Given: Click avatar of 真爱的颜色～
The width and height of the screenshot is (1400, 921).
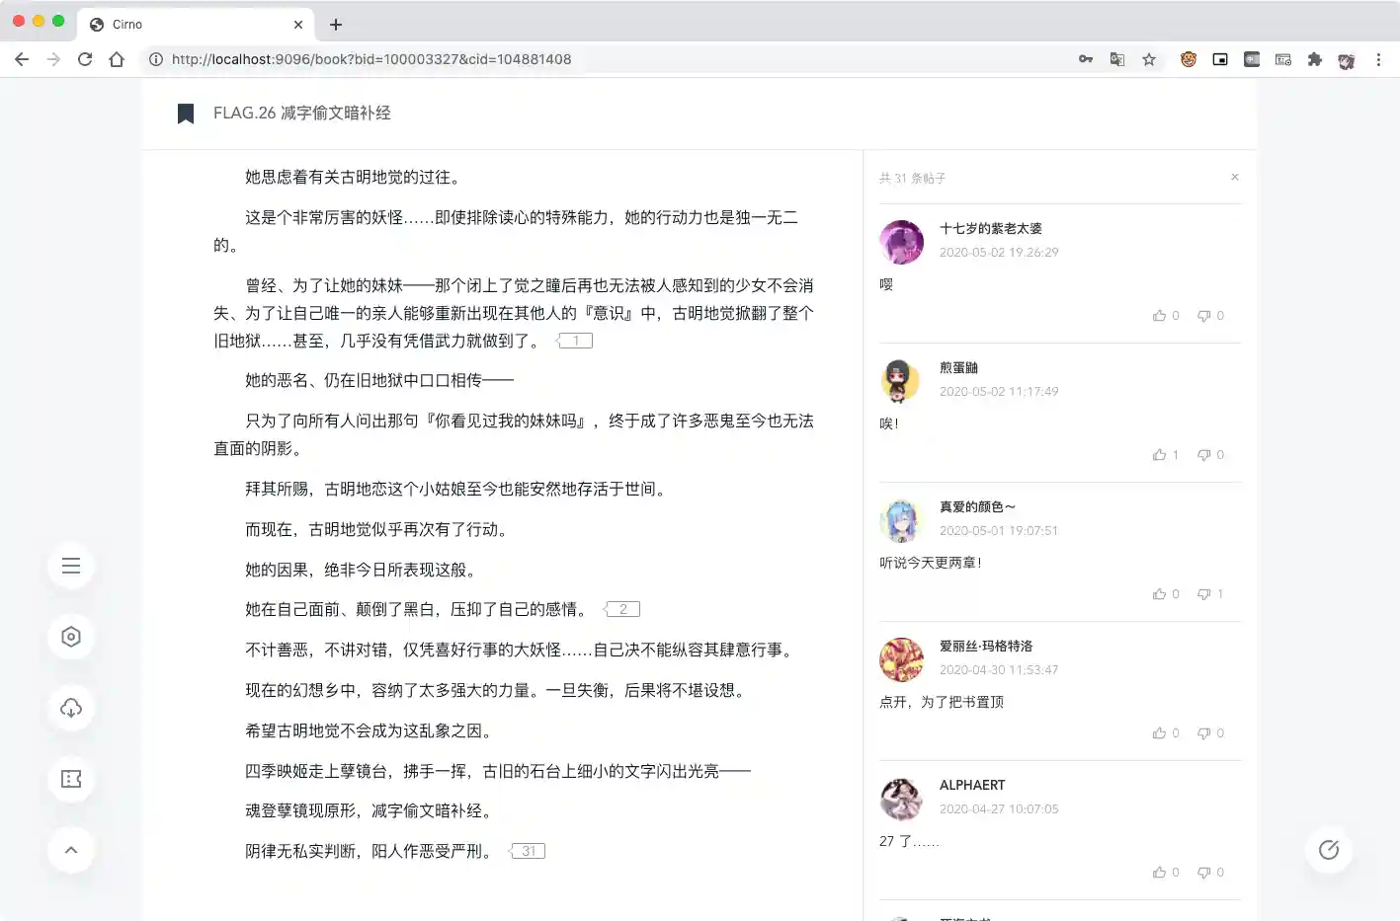Looking at the screenshot, I should tap(901, 521).
